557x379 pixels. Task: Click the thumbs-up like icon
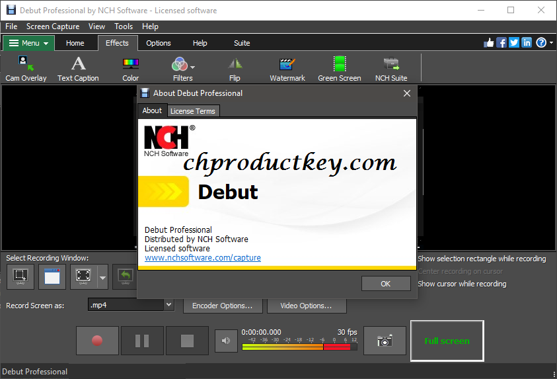click(x=489, y=43)
